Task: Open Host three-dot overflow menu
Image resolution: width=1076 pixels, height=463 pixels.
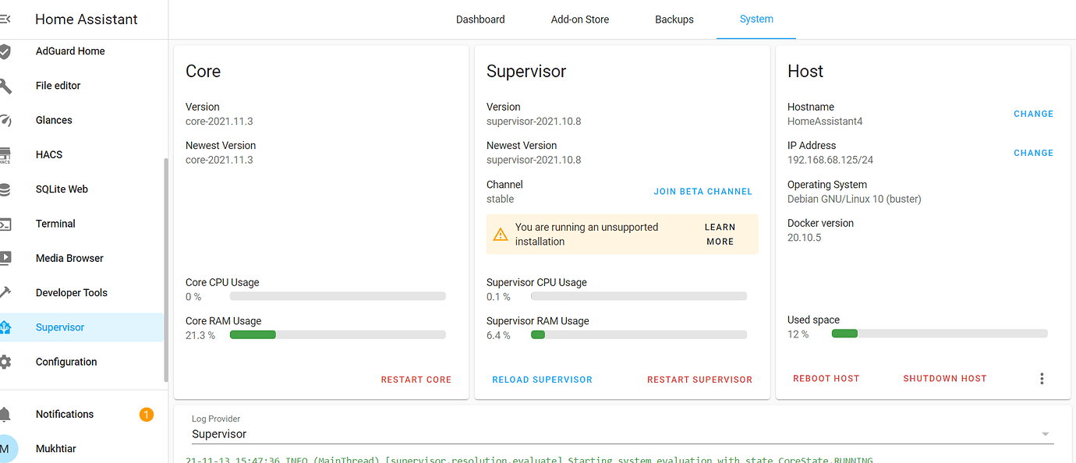Action: point(1042,379)
